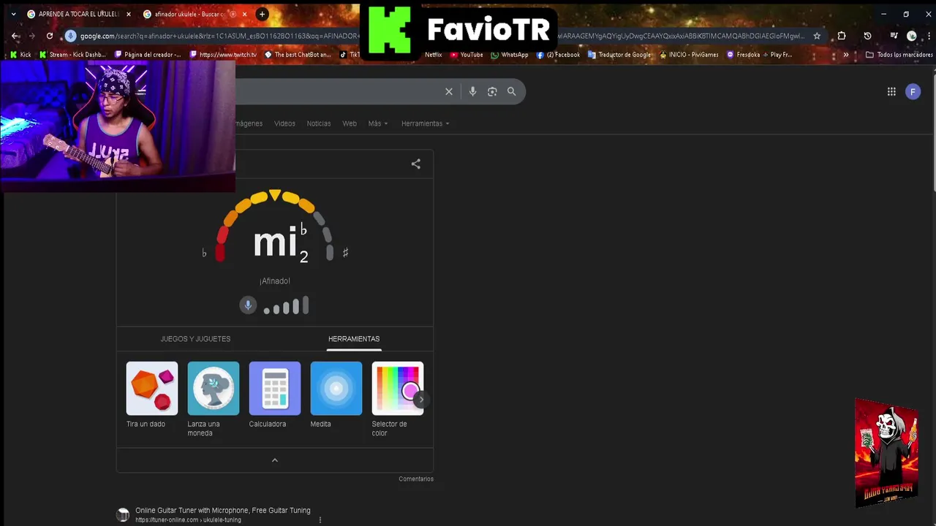Close the afinador ukulele tab
The width and height of the screenshot is (936, 526).
245,14
